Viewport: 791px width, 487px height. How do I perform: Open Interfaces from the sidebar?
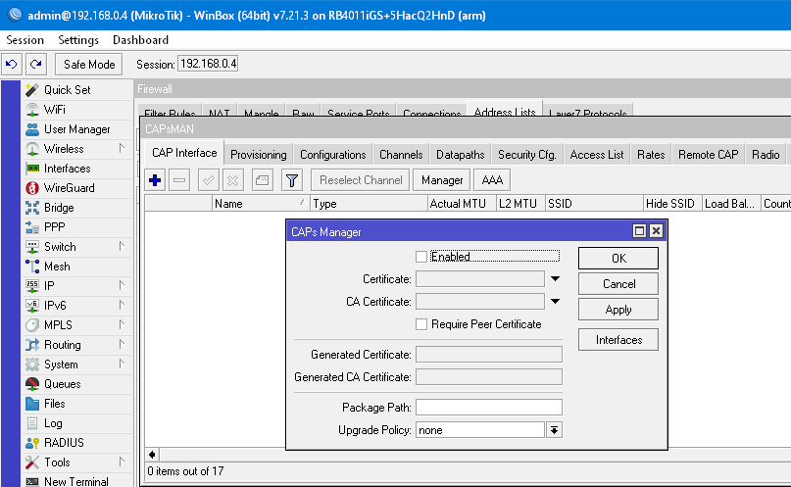(x=67, y=169)
